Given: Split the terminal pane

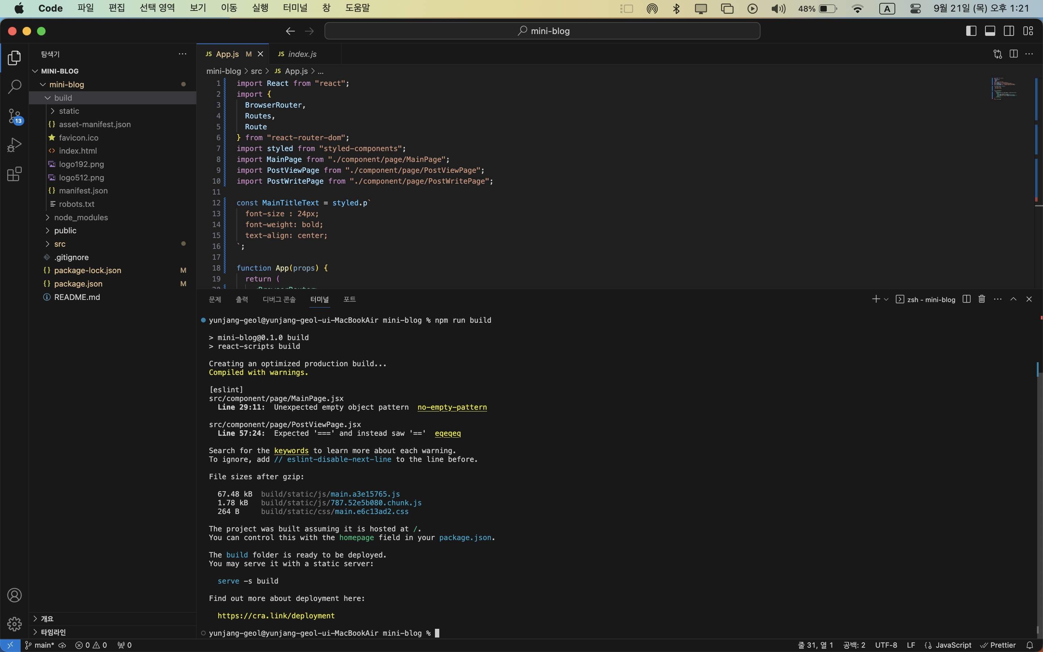Looking at the screenshot, I should coord(966,299).
